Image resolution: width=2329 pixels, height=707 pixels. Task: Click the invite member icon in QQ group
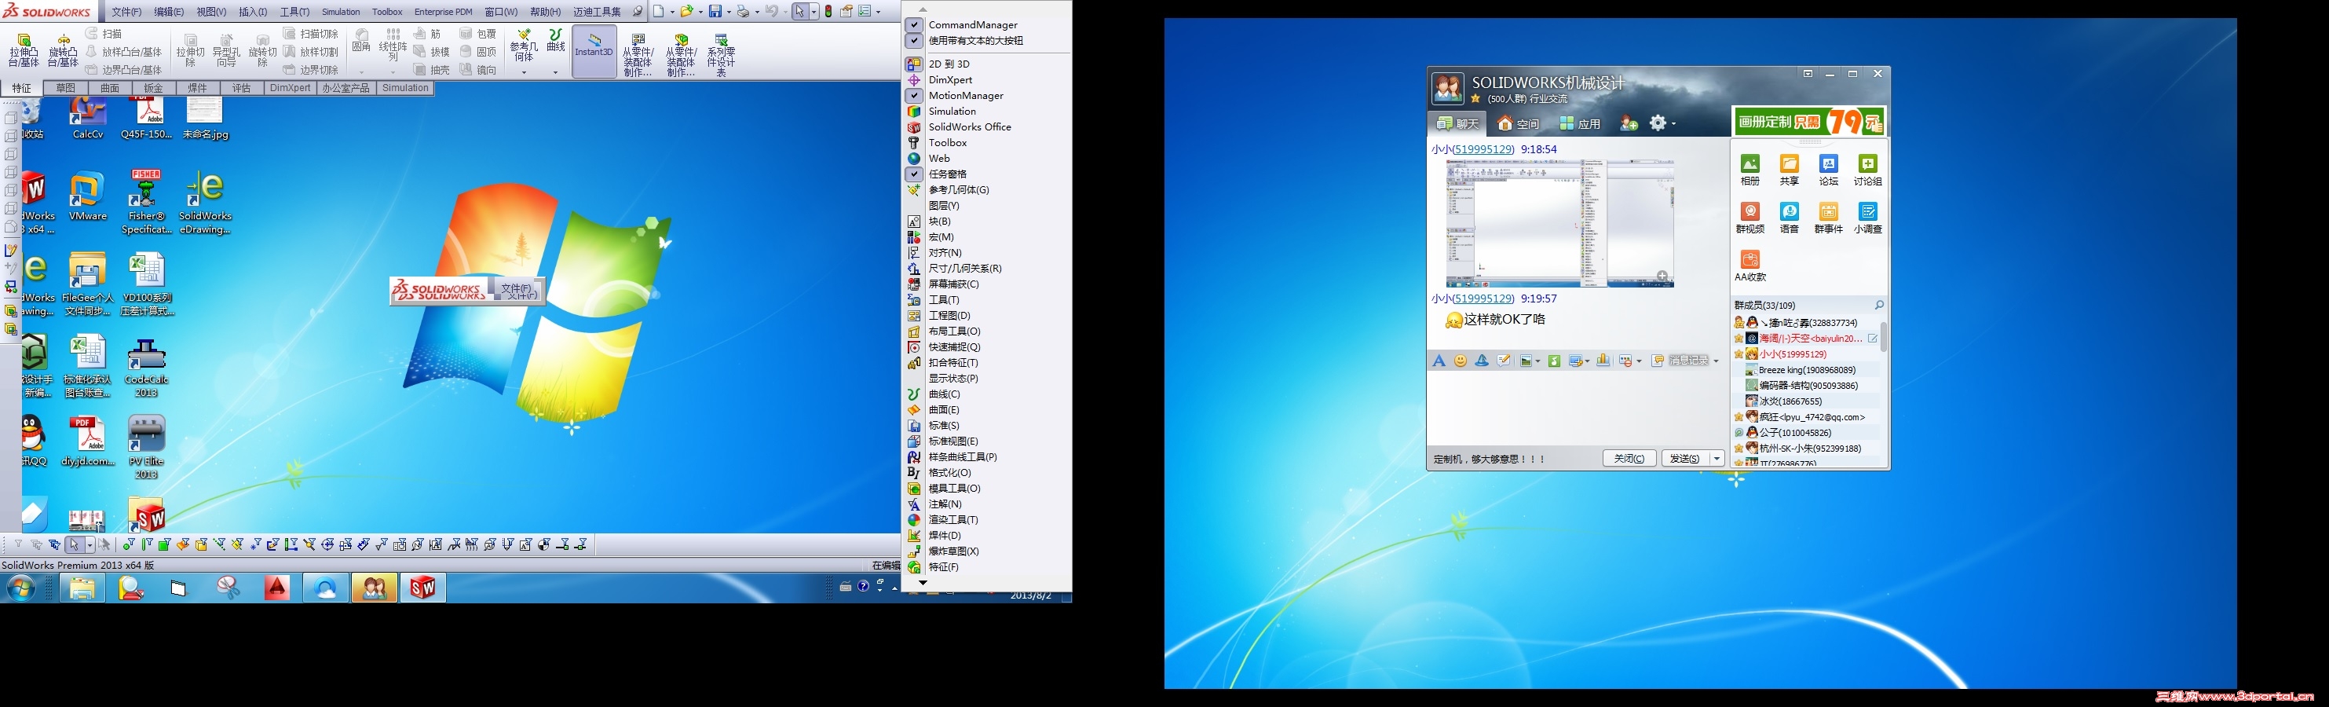[x=1629, y=123]
